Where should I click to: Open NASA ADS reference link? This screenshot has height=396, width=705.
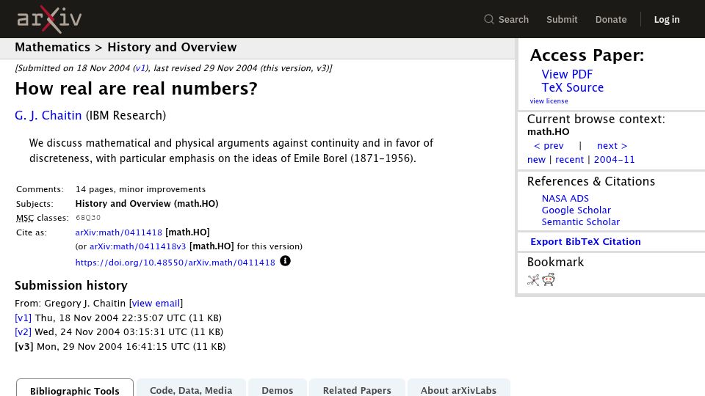[x=565, y=199]
